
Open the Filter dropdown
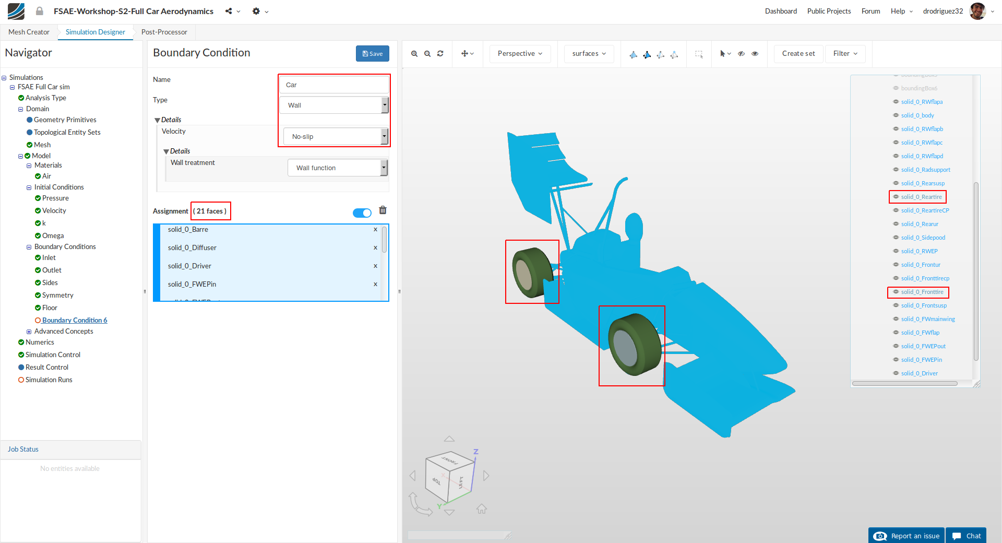pos(845,54)
